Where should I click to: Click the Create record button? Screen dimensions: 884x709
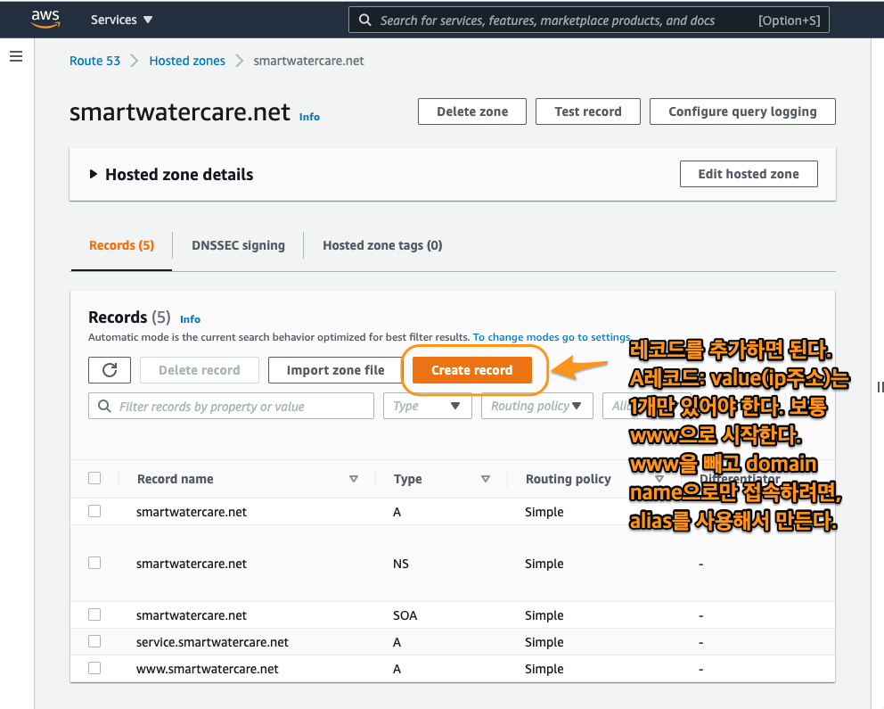(471, 370)
